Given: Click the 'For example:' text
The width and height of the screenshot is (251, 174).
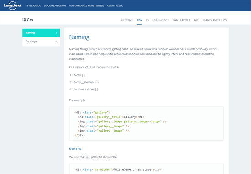Looking at the screenshot, I should [78, 100].
